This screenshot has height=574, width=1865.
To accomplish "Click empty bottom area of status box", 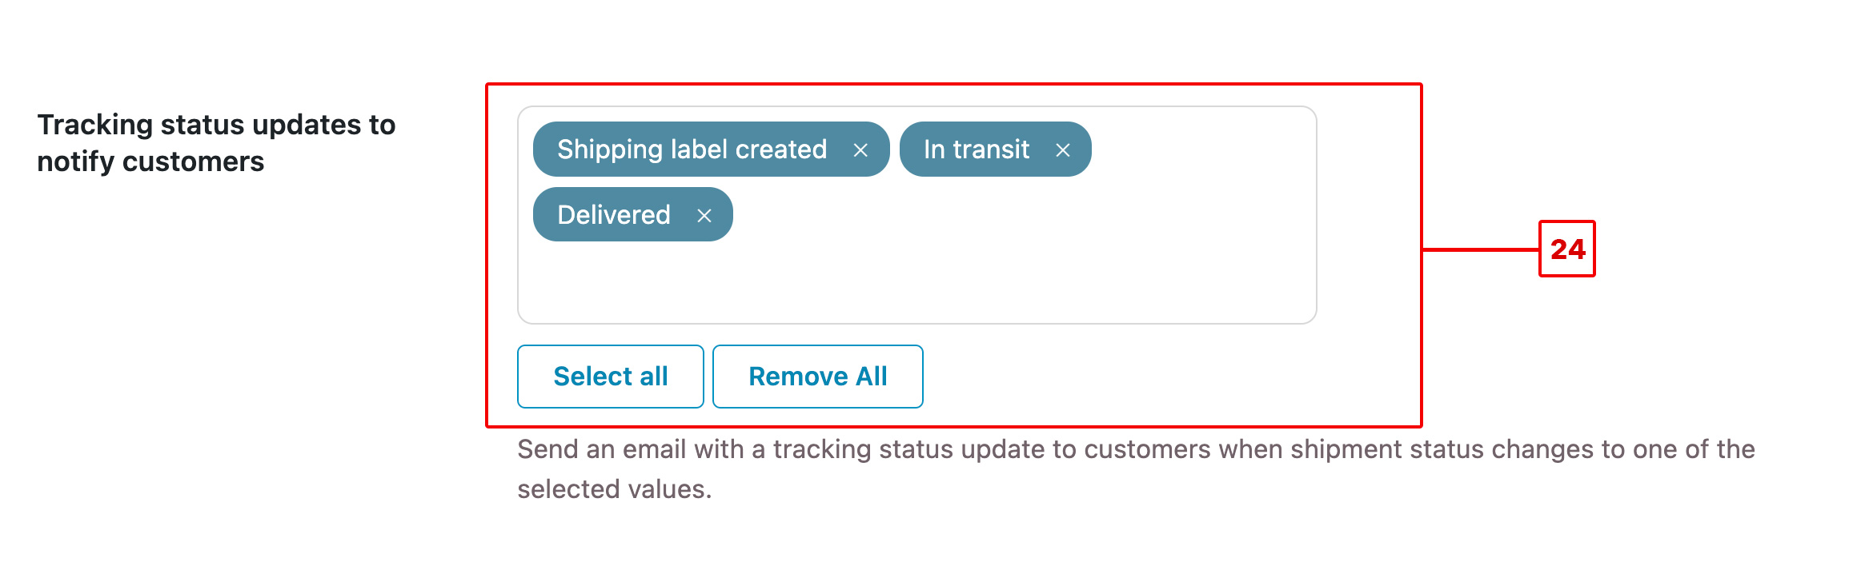I will click(917, 284).
